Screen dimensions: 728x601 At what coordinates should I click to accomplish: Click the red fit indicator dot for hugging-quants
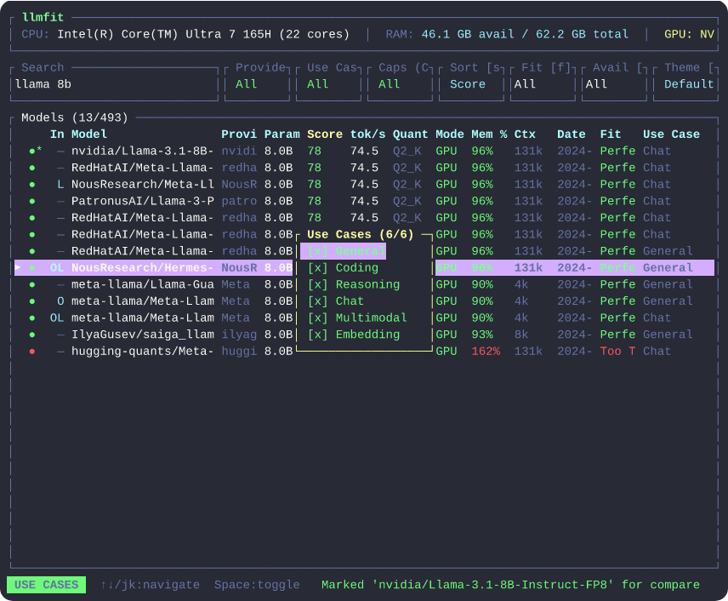tap(32, 352)
